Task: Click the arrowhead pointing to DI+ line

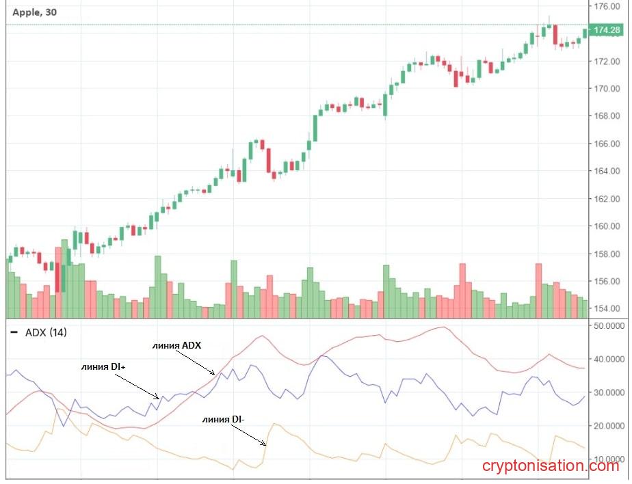Action: (x=157, y=397)
